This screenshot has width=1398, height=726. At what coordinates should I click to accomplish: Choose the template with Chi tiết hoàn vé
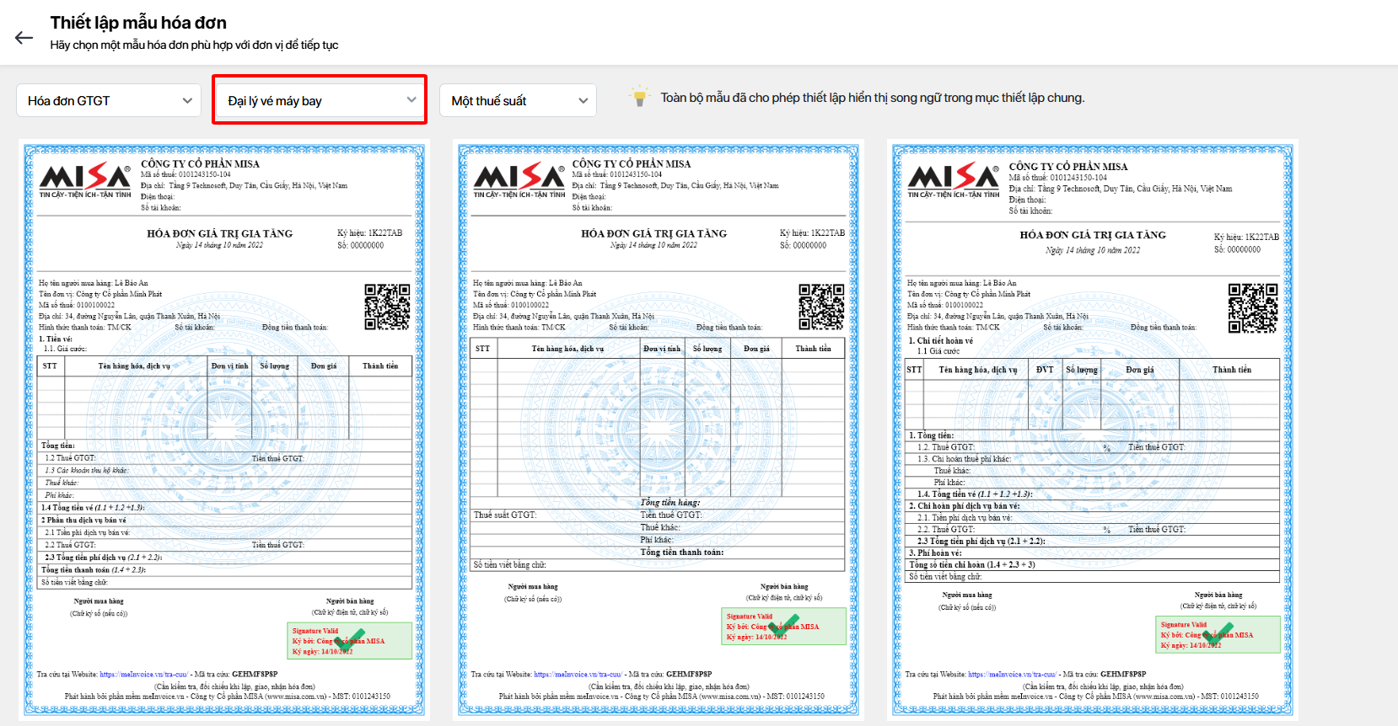tap(1093, 438)
